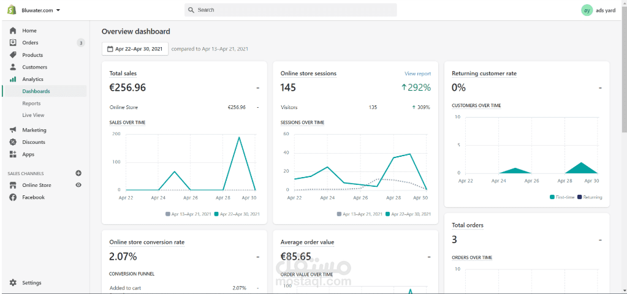Click the Orders inbox icon

click(13, 43)
